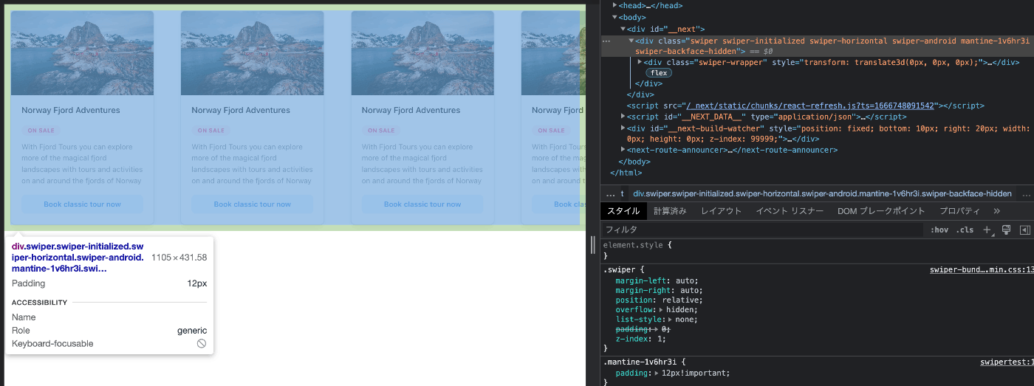Select div.swiper breadcrumb in the path bar
1034x386 pixels.
[822, 193]
